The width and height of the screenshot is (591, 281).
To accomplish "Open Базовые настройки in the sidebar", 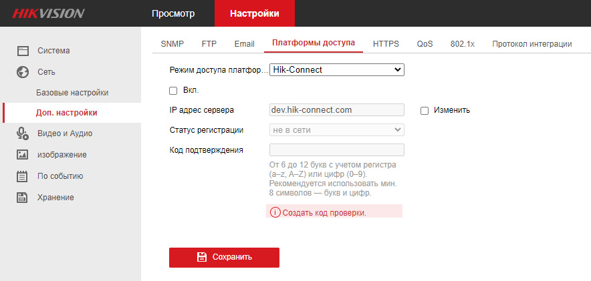I will tap(72, 92).
